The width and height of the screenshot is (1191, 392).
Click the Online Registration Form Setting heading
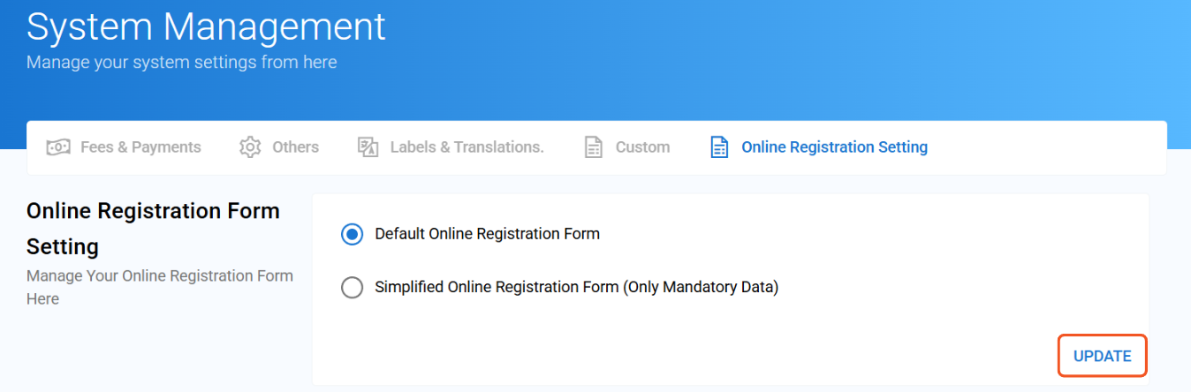click(153, 228)
